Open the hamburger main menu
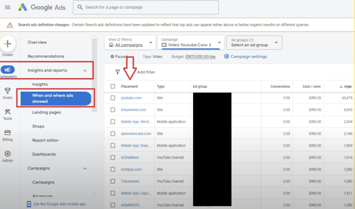This screenshot has height=209, width=355. coord(8,7)
